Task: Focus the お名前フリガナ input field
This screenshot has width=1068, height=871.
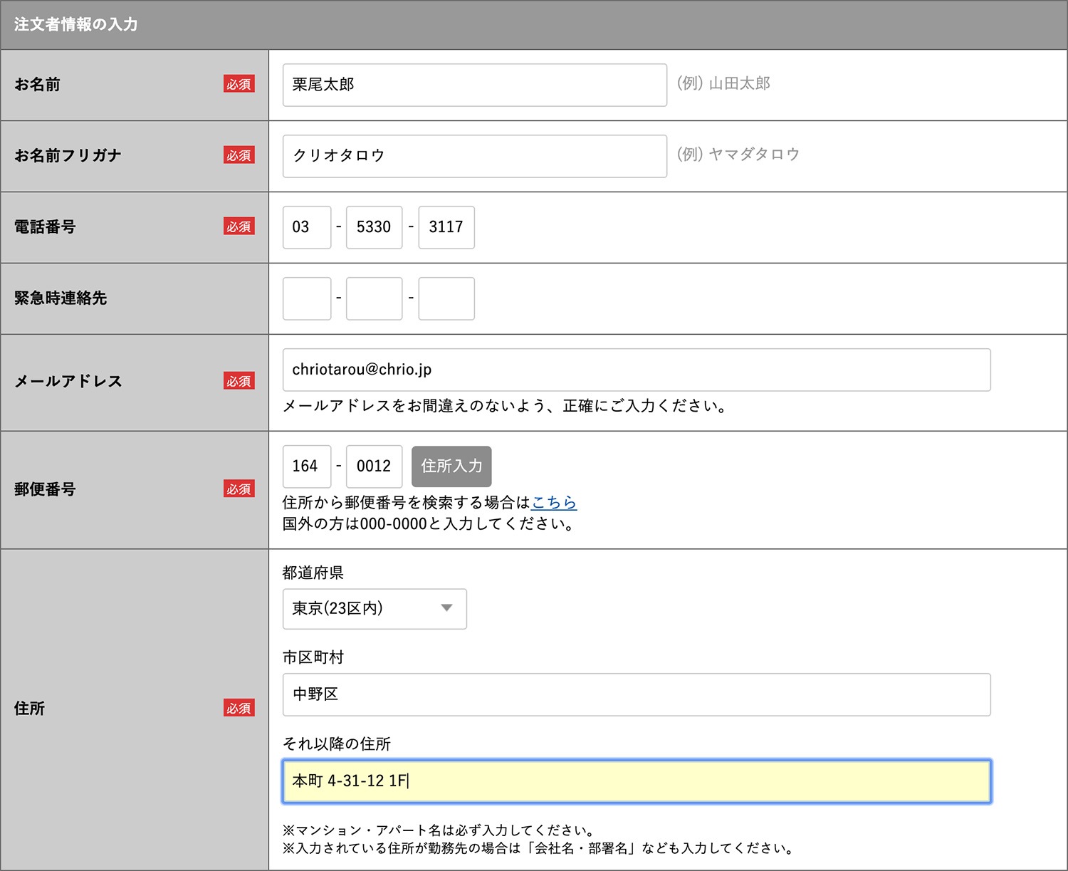Action: click(474, 156)
